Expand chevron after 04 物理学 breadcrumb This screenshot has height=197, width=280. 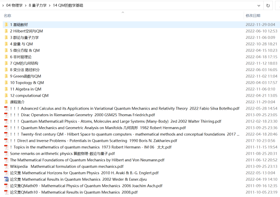click(26, 5)
